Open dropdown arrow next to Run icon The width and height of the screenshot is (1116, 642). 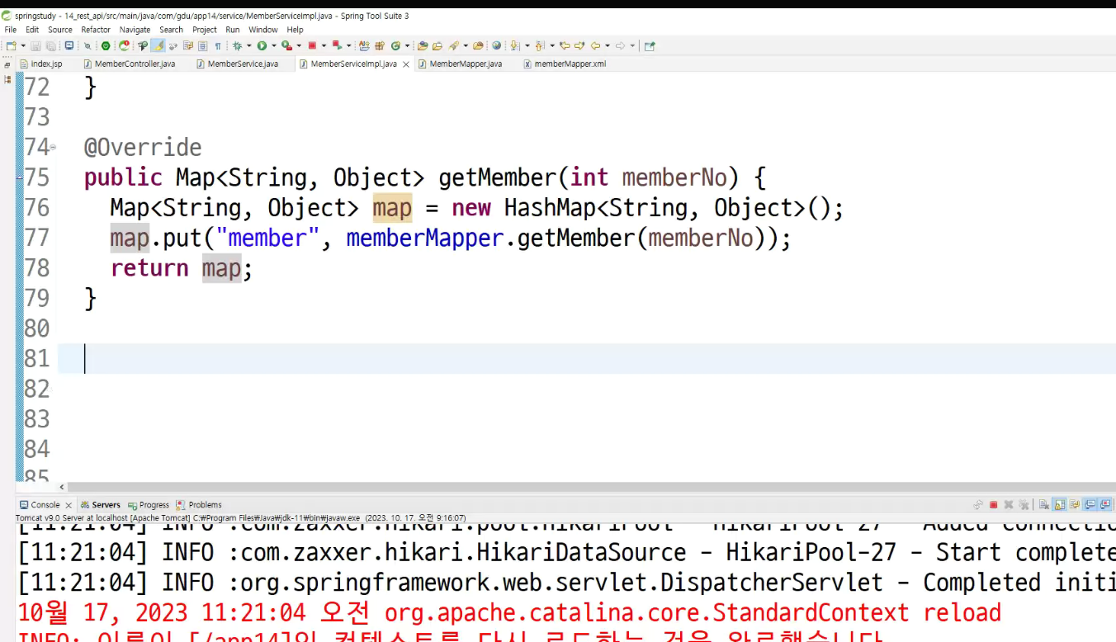[273, 45]
